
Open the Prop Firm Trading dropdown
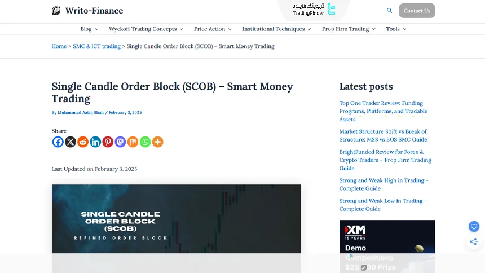coord(349,29)
